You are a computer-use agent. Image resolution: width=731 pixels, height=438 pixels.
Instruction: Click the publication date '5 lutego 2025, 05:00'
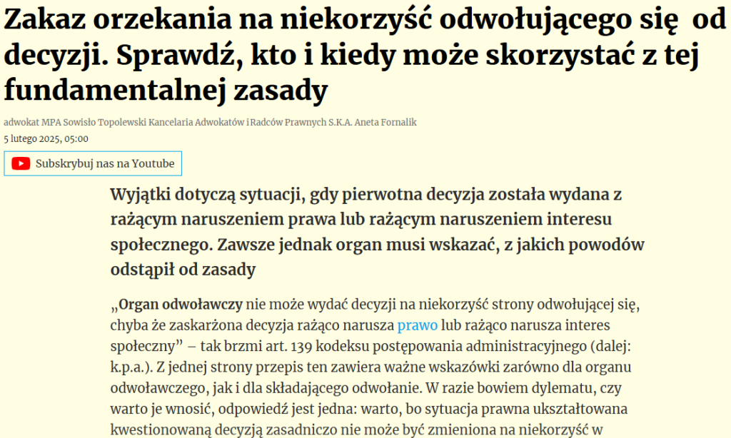coord(46,138)
